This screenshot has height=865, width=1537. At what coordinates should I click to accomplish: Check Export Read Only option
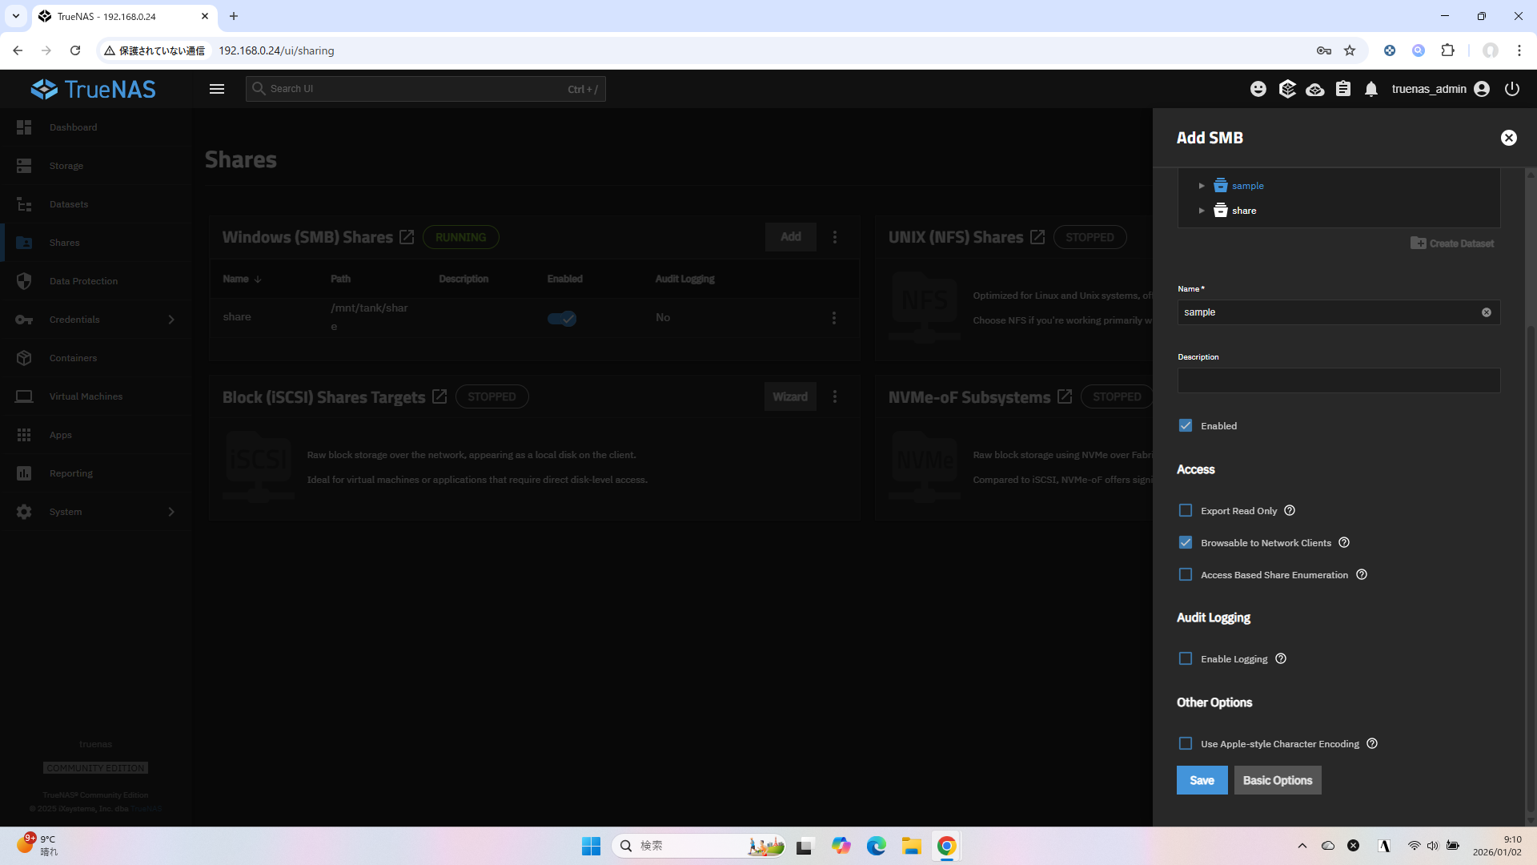(x=1186, y=510)
